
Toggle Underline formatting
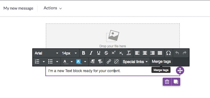point(99,53)
